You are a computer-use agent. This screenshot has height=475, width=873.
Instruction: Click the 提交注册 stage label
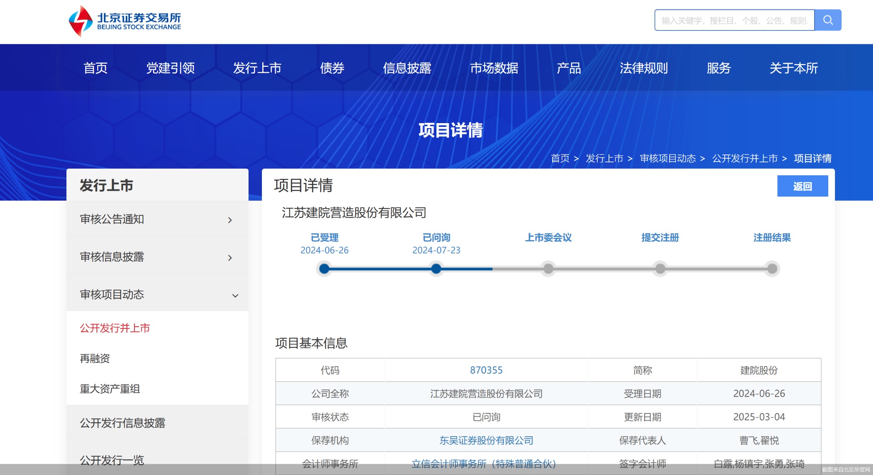pyautogui.click(x=660, y=237)
